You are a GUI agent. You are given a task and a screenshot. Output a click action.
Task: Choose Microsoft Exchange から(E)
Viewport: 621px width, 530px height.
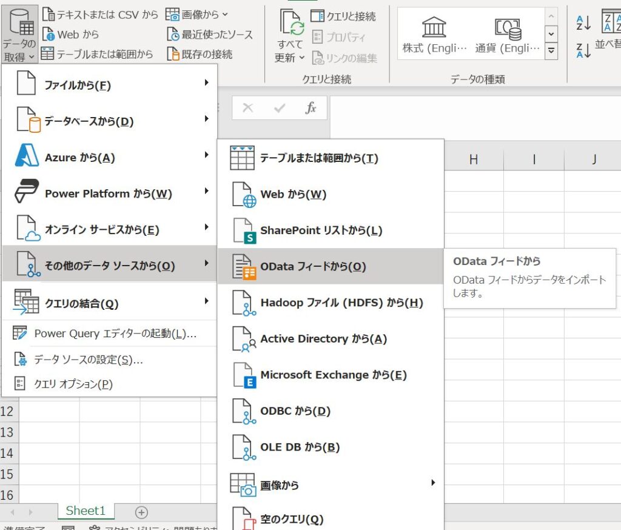tap(331, 375)
